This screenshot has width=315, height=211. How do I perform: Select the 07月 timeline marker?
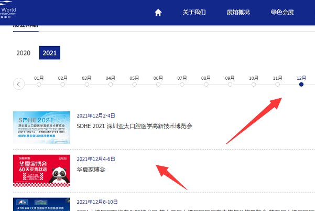click(x=182, y=85)
